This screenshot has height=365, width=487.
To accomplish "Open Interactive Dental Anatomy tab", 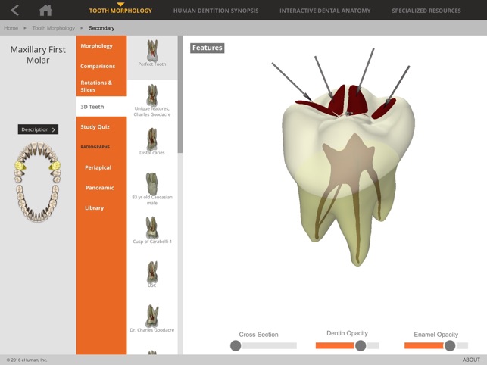I will [x=325, y=11].
